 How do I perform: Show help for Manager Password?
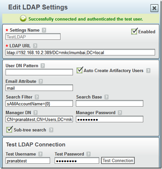(x=120, y=113)
